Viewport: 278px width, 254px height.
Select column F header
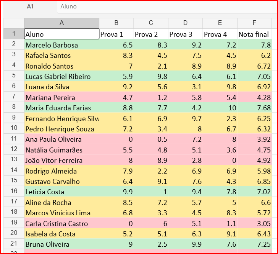[254, 23]
